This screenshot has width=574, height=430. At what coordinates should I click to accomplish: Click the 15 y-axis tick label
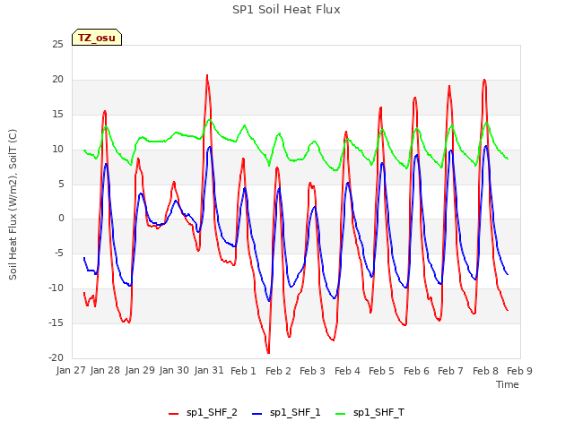pos(57,115)
